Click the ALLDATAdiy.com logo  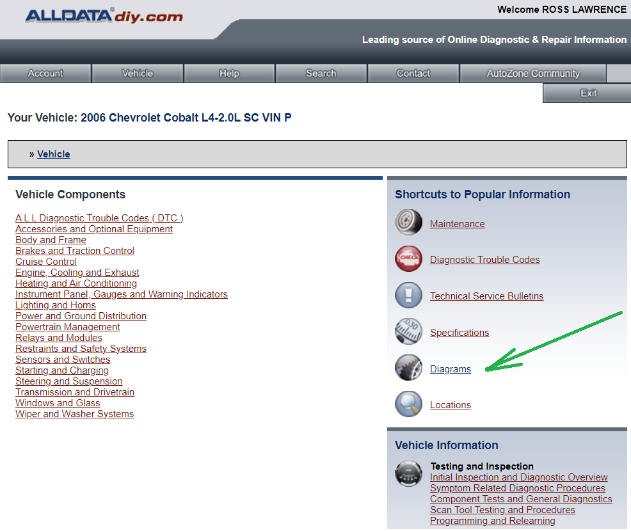tap(104, 16)
